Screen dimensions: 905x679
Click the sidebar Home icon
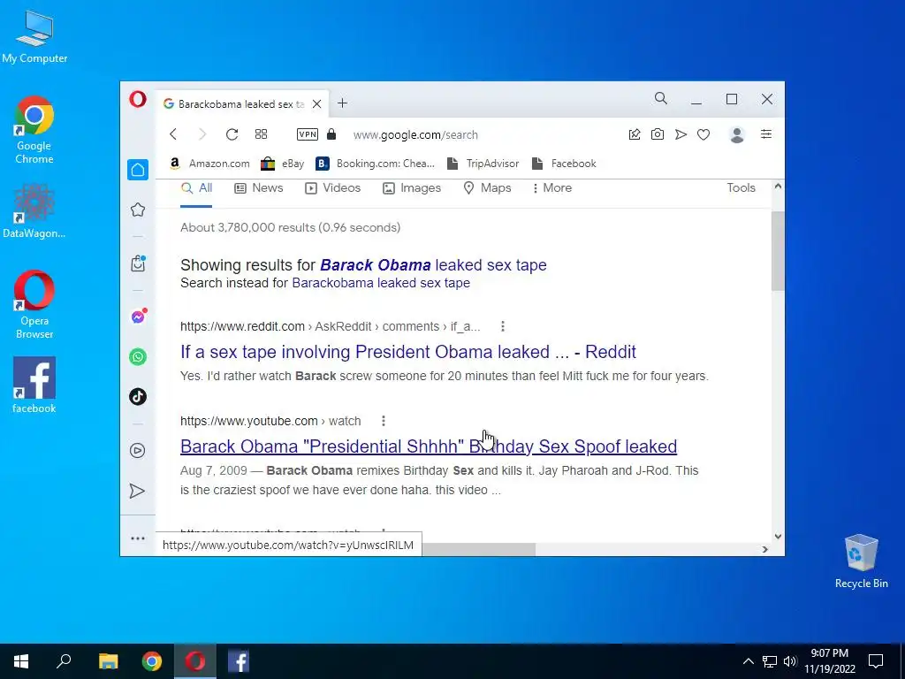[137, 170]
